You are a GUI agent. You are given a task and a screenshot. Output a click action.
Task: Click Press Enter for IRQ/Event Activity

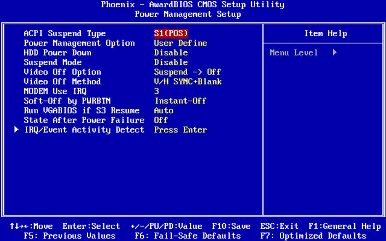[x=180, y=130]
